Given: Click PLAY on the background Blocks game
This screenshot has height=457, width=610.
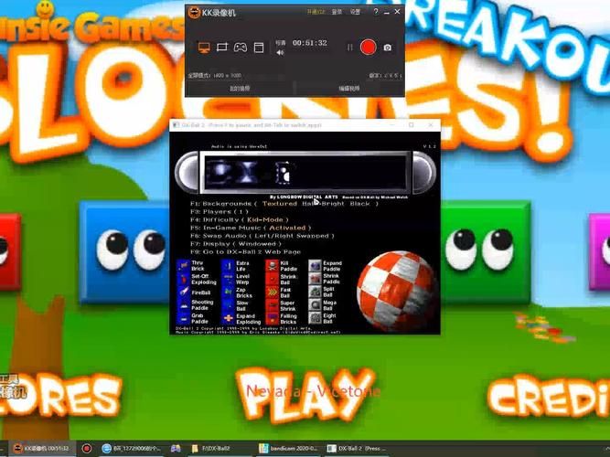Looking at the screenshot, I should point(306,394).
